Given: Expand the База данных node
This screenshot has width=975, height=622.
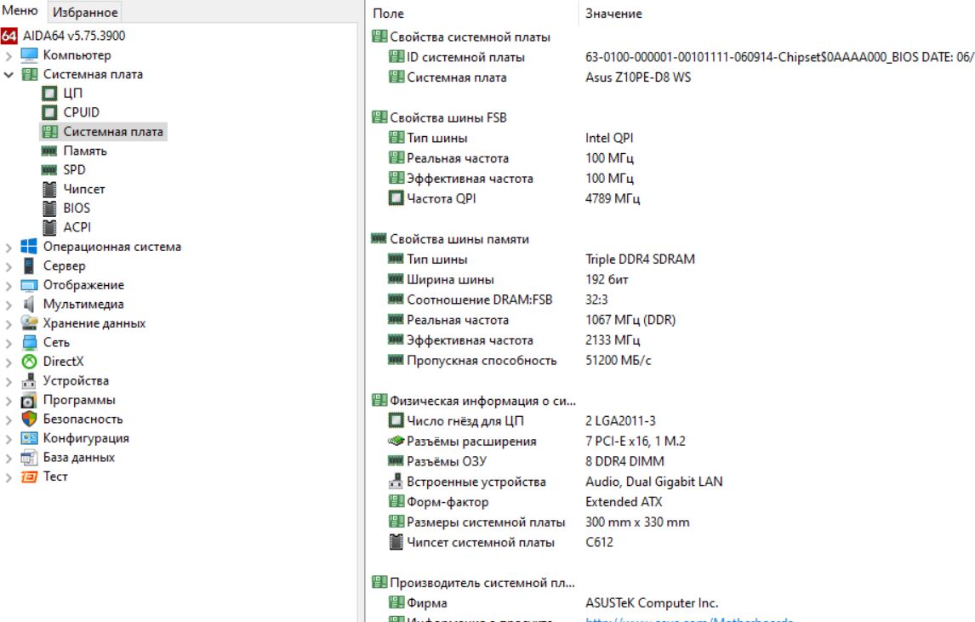Looking at the screenshot, I should [9, 459].
